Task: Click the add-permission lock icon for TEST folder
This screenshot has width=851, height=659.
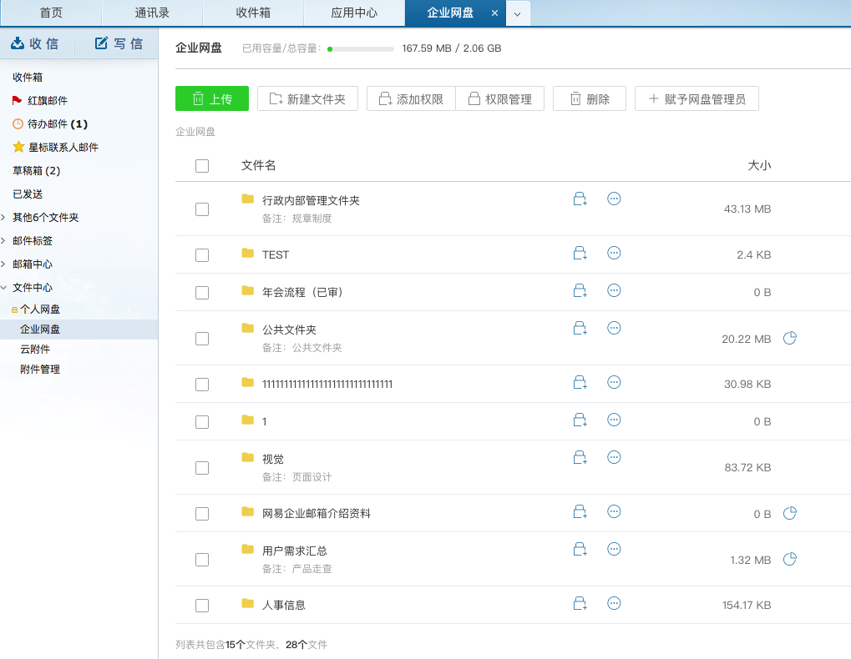Action: (x=580, y=253)
